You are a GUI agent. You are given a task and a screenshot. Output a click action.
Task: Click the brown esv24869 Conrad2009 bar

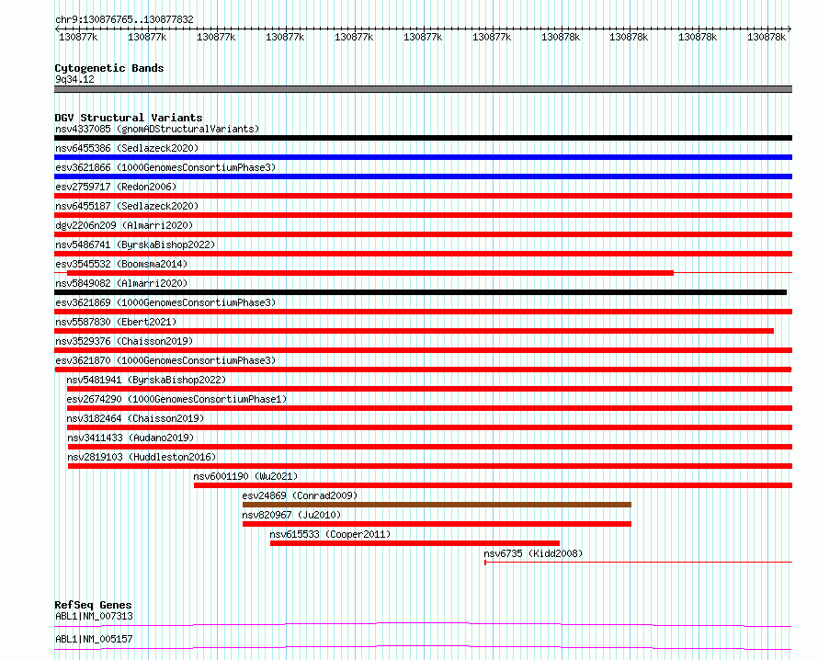click(x=437, y=505)
